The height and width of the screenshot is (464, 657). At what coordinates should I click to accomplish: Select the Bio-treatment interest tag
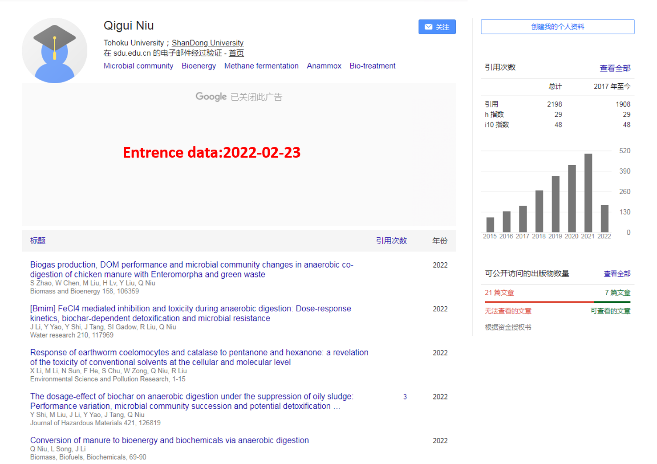[x=372, y=66]
